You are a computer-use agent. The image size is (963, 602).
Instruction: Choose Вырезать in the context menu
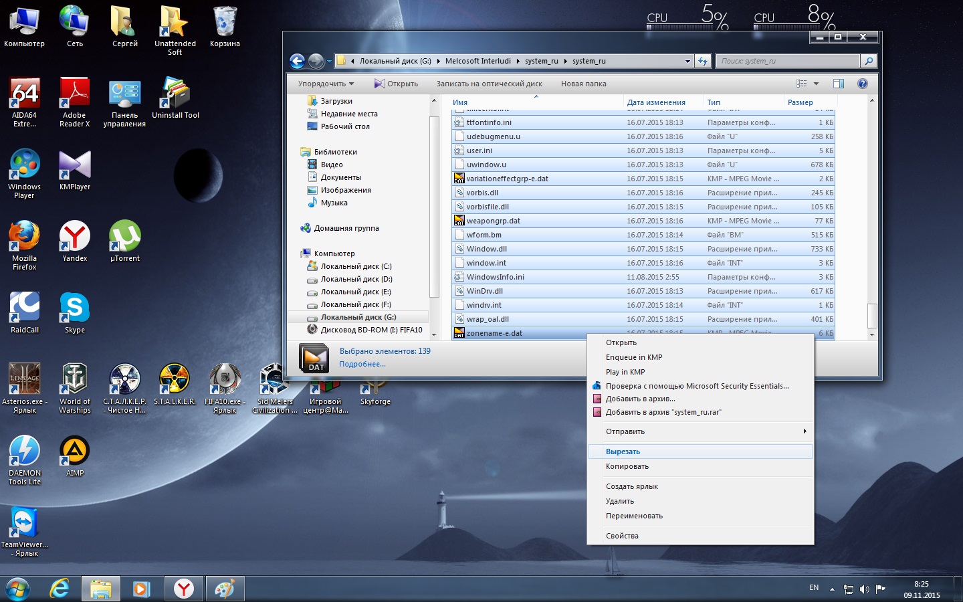(623, 451)
